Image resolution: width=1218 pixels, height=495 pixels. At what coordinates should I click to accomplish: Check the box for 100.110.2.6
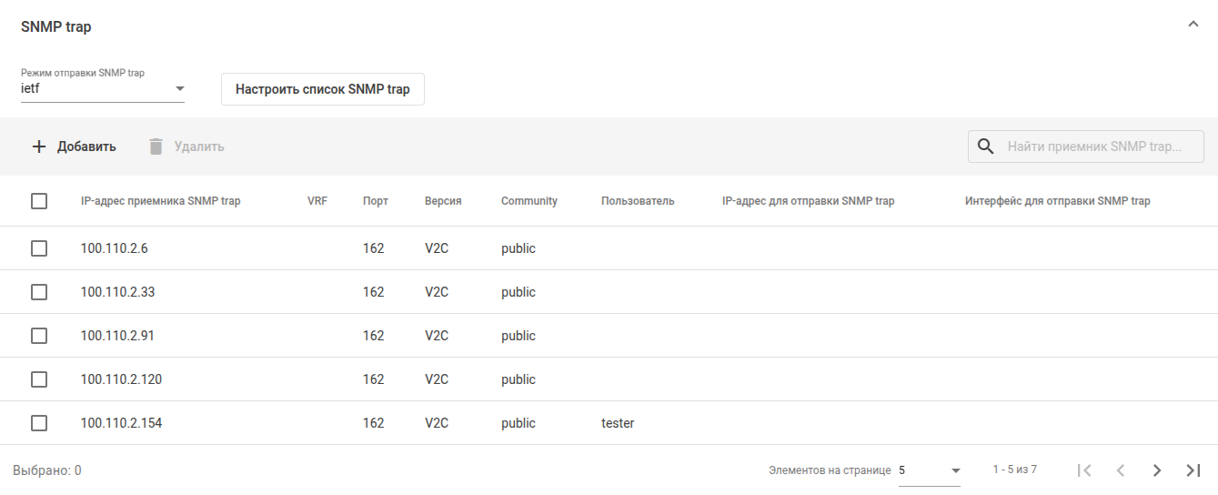pyautogui.click(x=39, y=248)
